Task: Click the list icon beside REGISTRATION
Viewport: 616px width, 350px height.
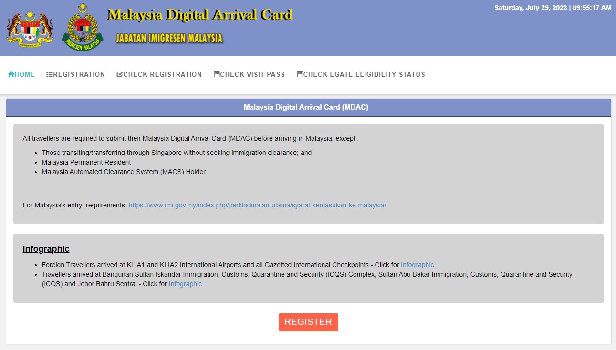Action: click(50, 74)
